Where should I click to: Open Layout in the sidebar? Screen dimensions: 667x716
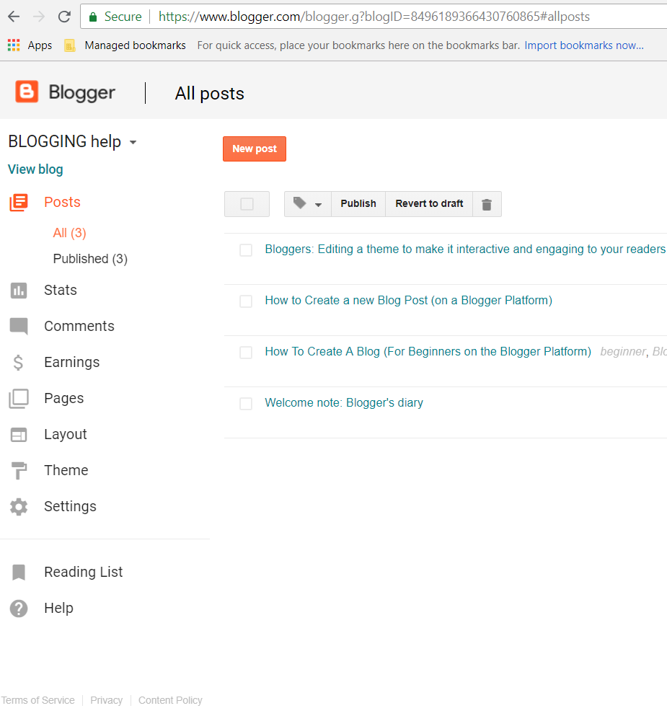[66, 434]
